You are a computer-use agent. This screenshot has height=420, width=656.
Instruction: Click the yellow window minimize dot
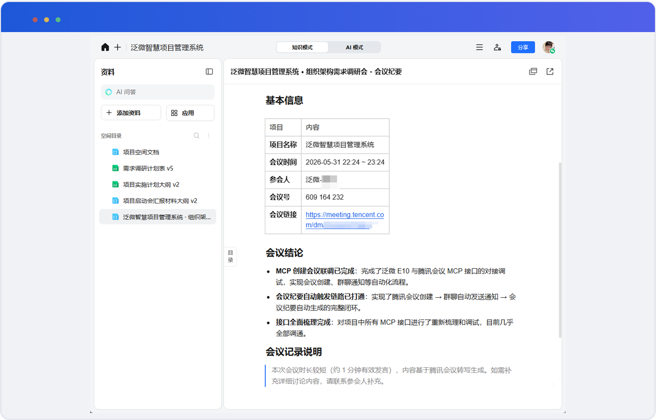pyautogui.click(x=47, y=20)
